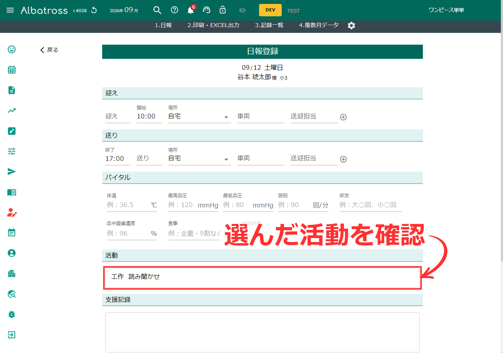Image resolution: width=503 pixels, height=353 pixels.
Task: Open the hamburger main menu
Action: click(x=10, y=10)
